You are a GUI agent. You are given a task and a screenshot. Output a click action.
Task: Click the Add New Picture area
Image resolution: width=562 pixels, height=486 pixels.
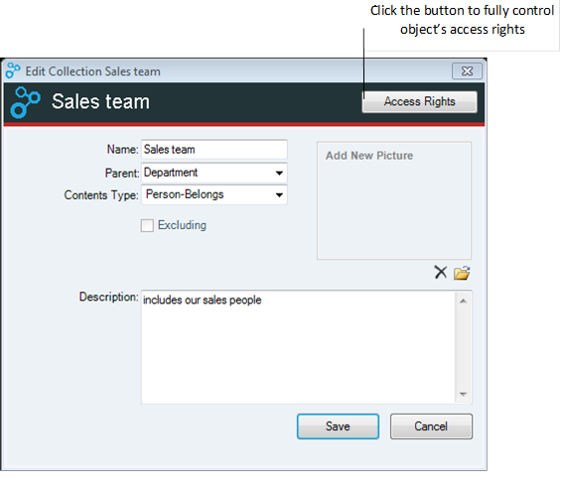tap(394, 200)
